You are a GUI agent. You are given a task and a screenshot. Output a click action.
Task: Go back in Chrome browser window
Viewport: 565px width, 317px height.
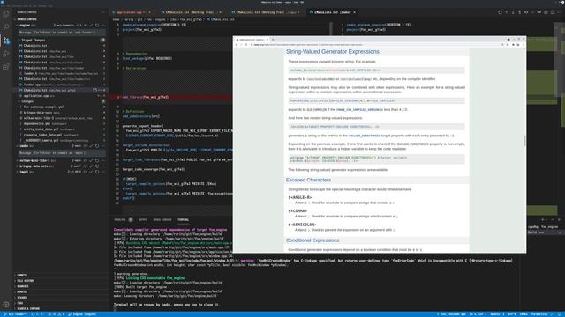[237, 45]
